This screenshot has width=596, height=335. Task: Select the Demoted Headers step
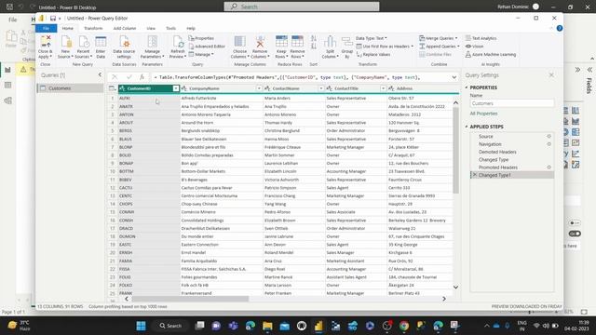coord(497,152)
